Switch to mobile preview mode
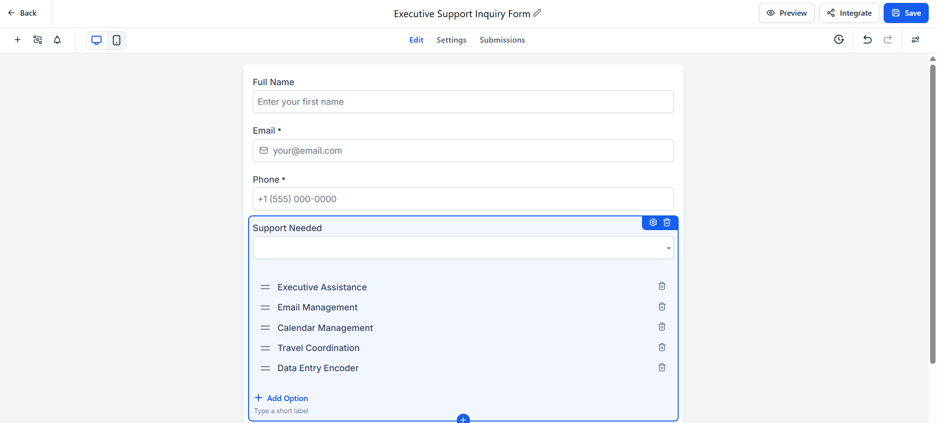This screenshot has width=937, height=423. [x=116, y=40]
